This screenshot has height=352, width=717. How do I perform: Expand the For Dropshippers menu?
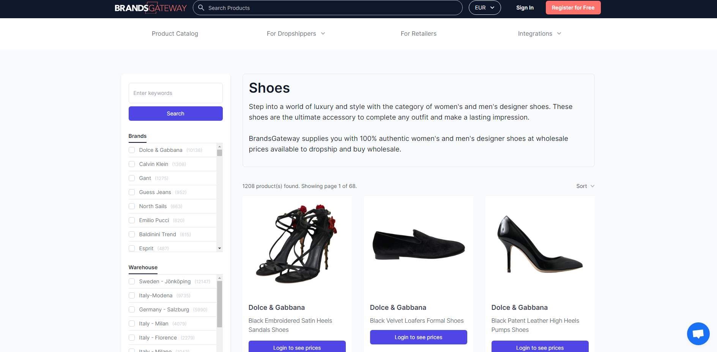pyautogui.click(x=296, y=33)
